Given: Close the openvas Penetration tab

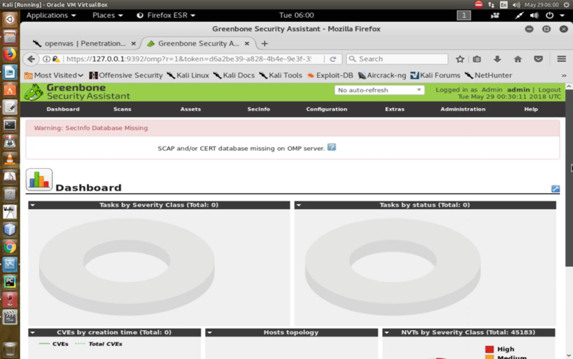Looking at the screenshot, I should (x=133, y=43).
